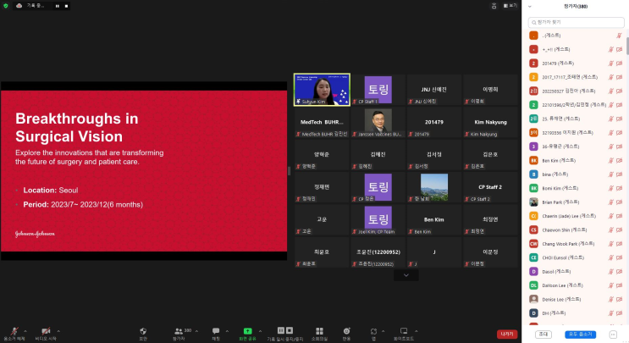
Task: Select 'DH' guest in participants list
Action: point(576,313)
